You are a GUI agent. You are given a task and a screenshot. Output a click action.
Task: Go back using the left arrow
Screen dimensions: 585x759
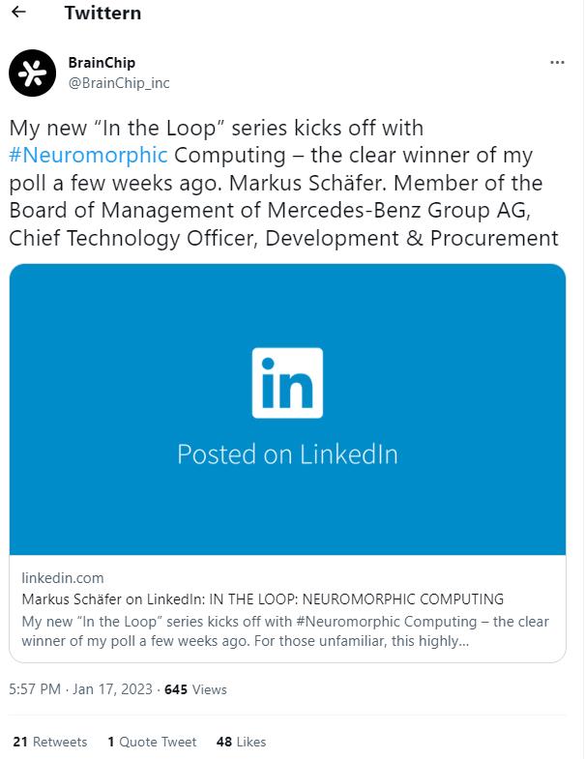pyautogui.click(x=18, y=12)
